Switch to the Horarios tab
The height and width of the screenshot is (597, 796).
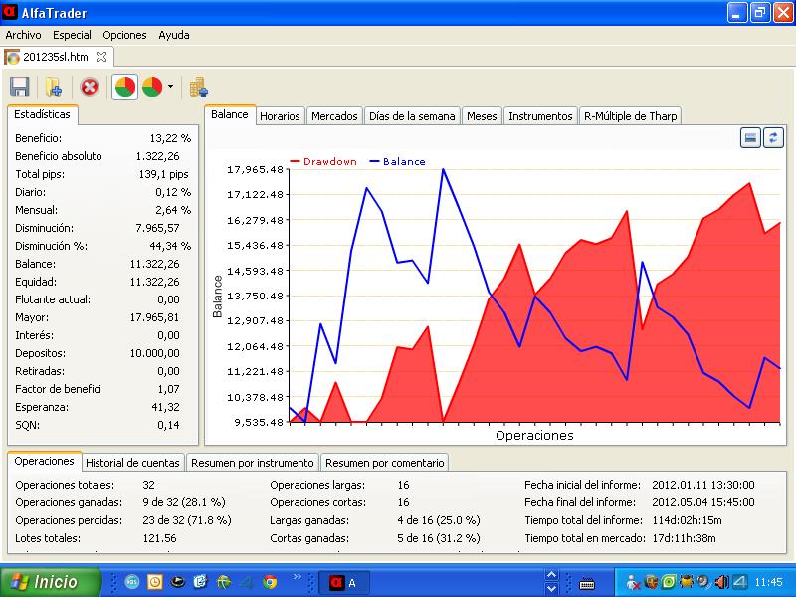tap(280, 116)
